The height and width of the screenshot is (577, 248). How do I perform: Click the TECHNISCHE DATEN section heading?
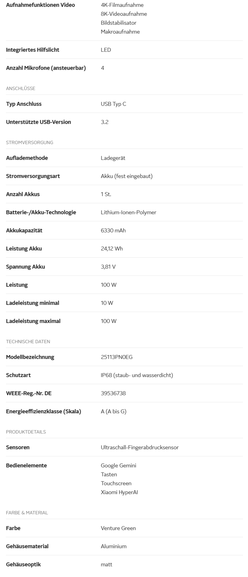coord(28,342)
